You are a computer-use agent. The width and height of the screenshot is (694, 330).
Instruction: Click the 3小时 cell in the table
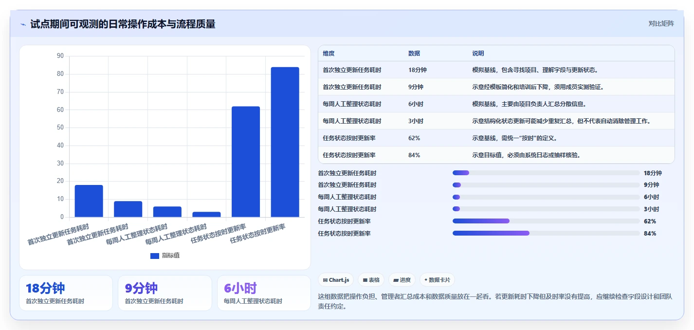(416, 121)
